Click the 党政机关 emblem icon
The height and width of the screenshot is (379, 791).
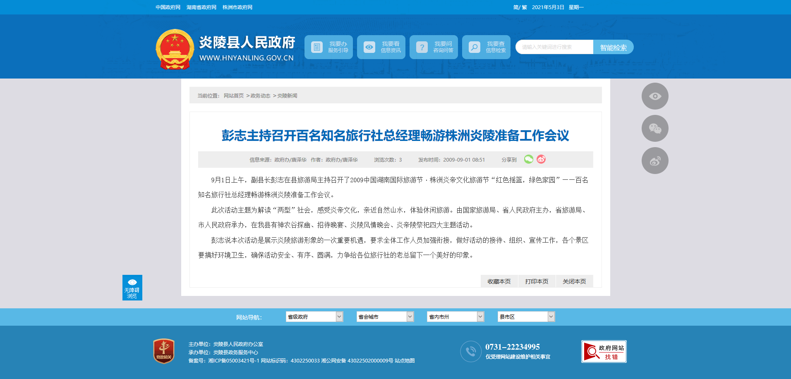[164, 351]
